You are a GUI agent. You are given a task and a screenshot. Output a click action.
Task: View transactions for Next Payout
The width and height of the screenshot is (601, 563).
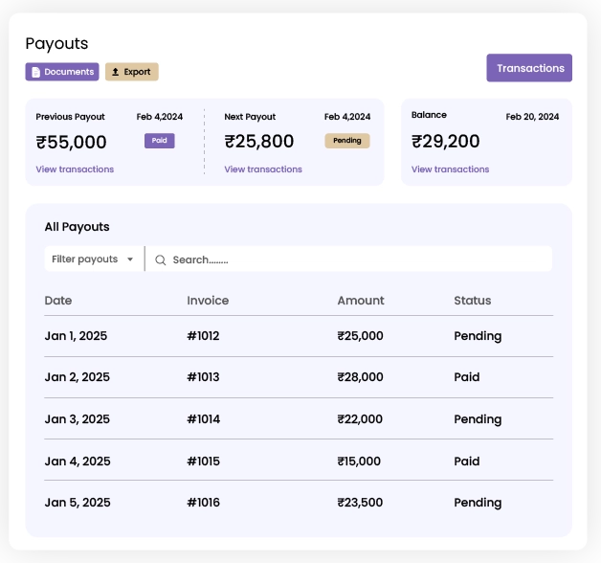[263, 169]
